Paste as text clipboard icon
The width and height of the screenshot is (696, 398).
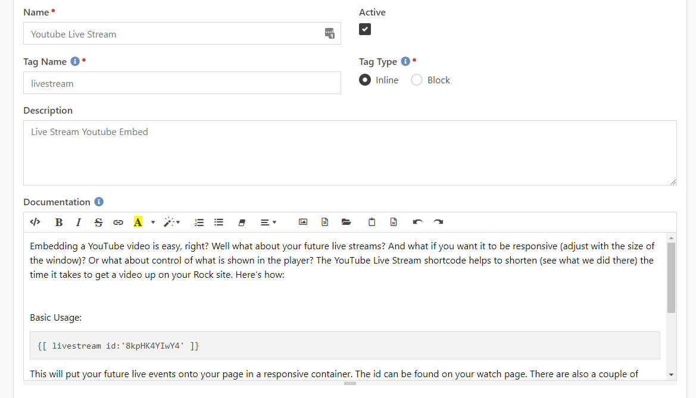click(x=372, y=222)
